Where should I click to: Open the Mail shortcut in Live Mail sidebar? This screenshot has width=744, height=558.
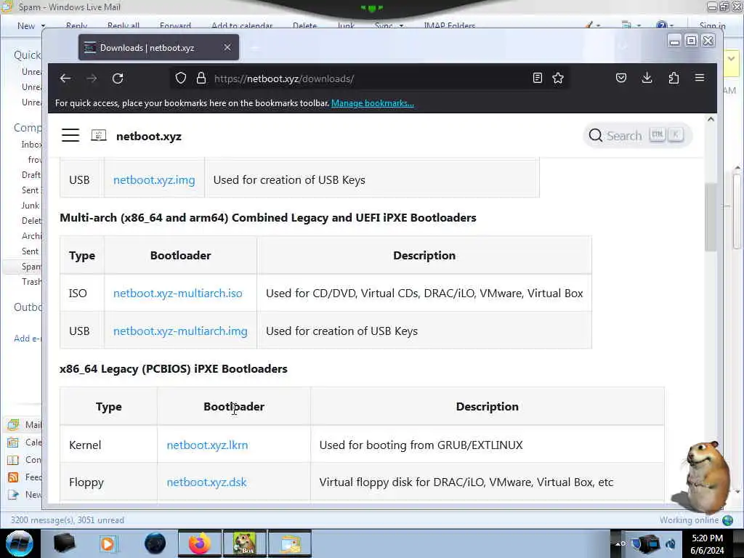point(25,424)
